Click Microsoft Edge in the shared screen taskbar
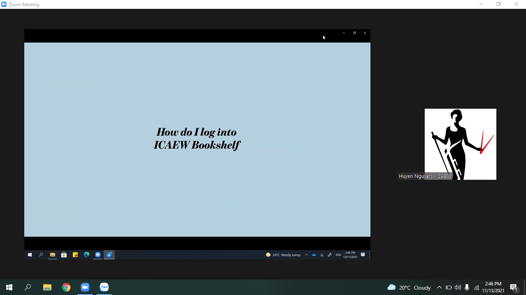The image size is (526, 295). [x=87, y=255]
